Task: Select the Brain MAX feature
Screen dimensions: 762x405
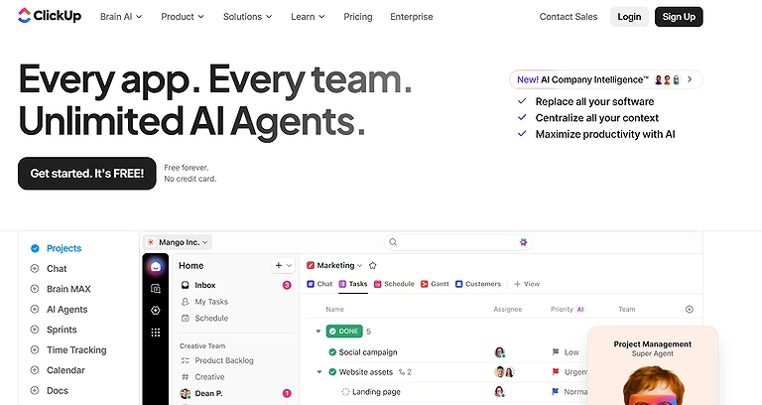Action: point(68,289)
